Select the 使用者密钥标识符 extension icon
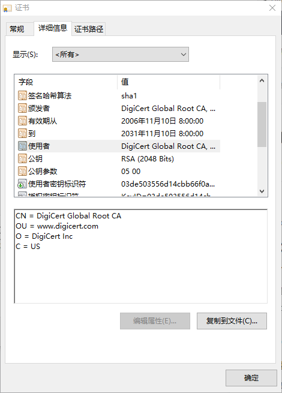 point(22,184)
